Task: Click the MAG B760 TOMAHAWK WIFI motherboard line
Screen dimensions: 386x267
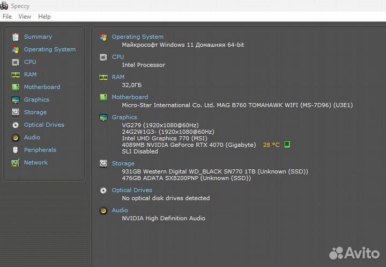Action: click(237, 105)
